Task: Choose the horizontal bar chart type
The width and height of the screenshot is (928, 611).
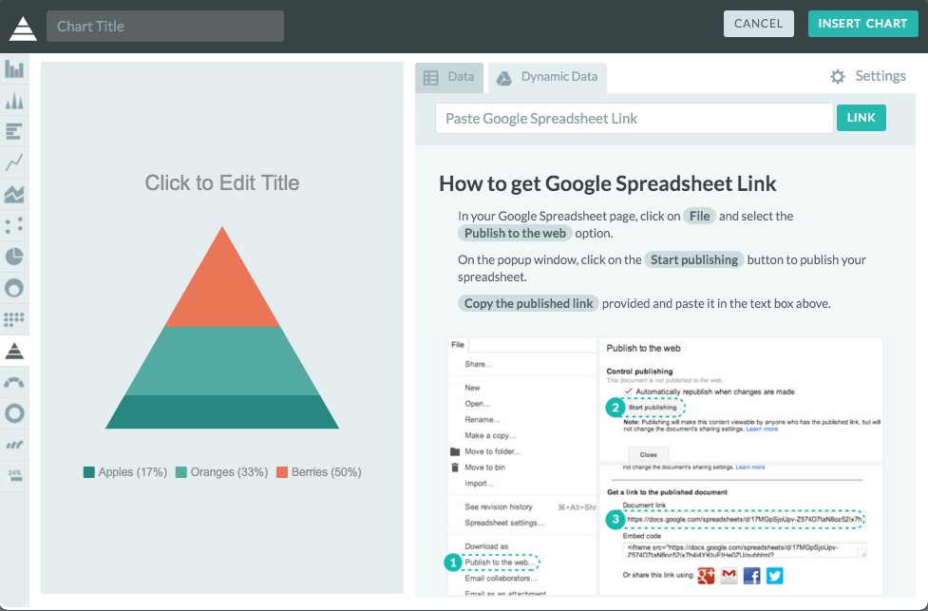Action: [x=14, y=131]
